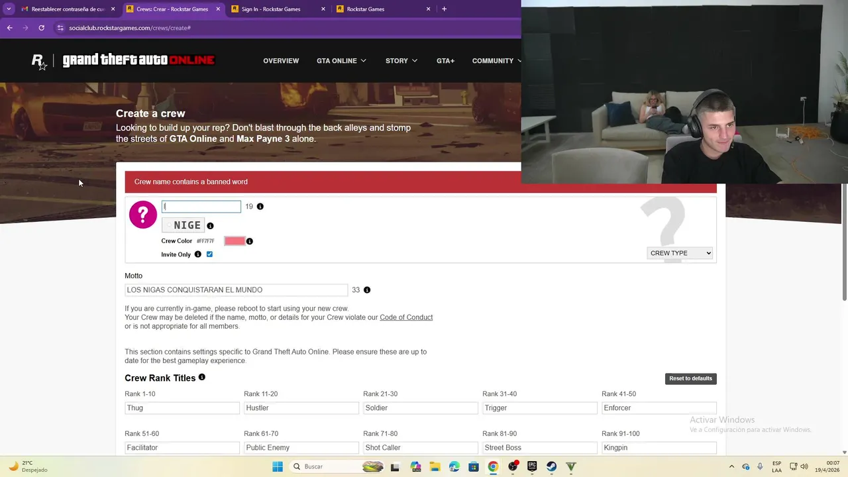Open Epic Games Launcher from taskbar
Image resolution: width=848 pixels, height=477 pixels.
(532, 466)
